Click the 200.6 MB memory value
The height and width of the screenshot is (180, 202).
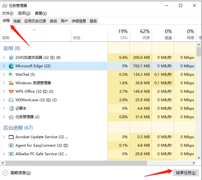[141, 58]
